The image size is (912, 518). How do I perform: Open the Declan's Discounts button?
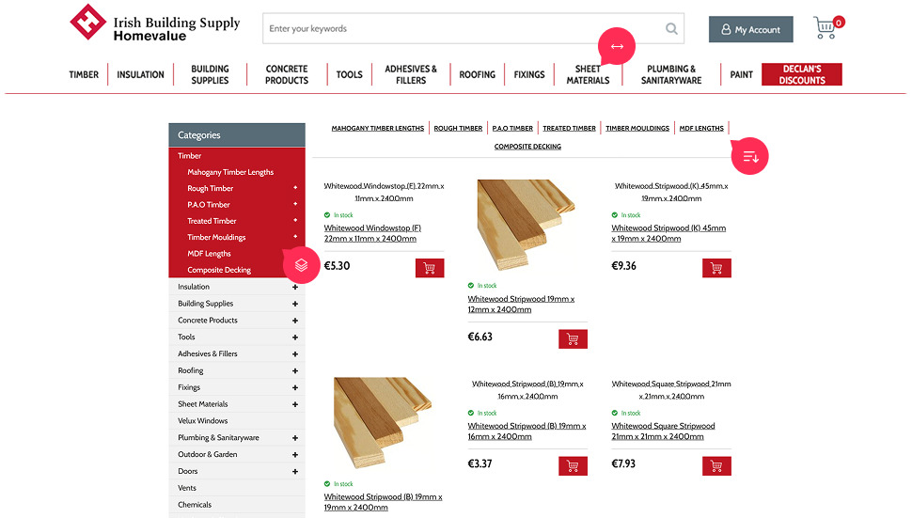pyautogui.click(x=801, y=75)
